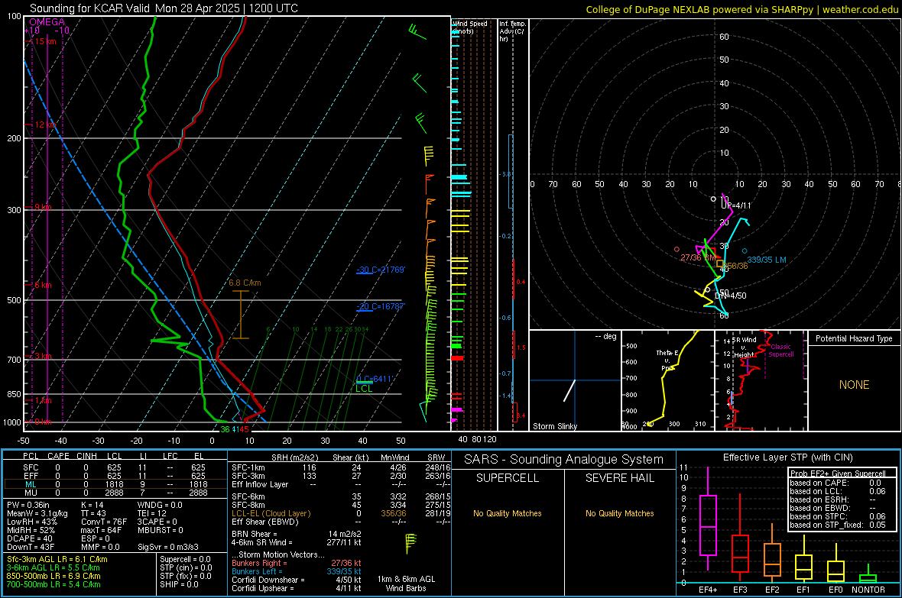Click 'No Quality Matches' under SEVERE HAIL
Image resolution: width=902 pixels, height=598 pixels.
(619, 513)
